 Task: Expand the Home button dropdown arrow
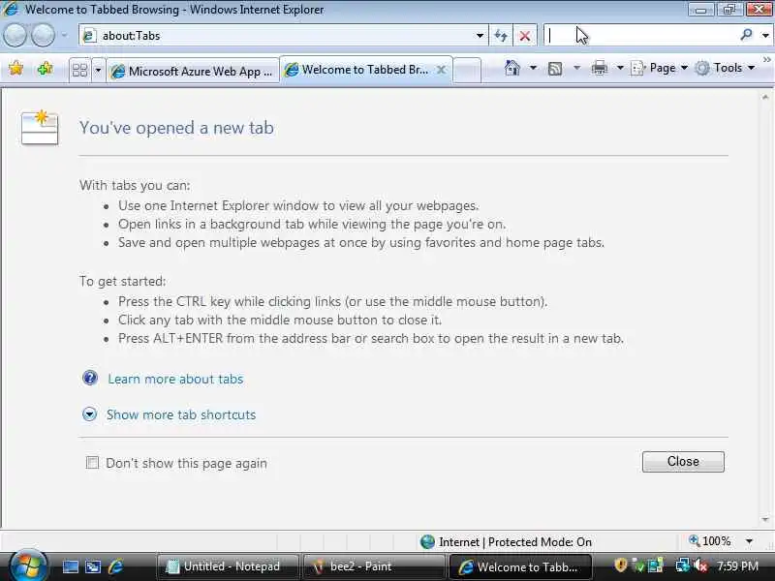click(x=534, y=68)
